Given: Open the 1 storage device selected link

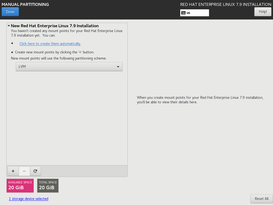Looking at the screenshot, I should coord(29,199).
